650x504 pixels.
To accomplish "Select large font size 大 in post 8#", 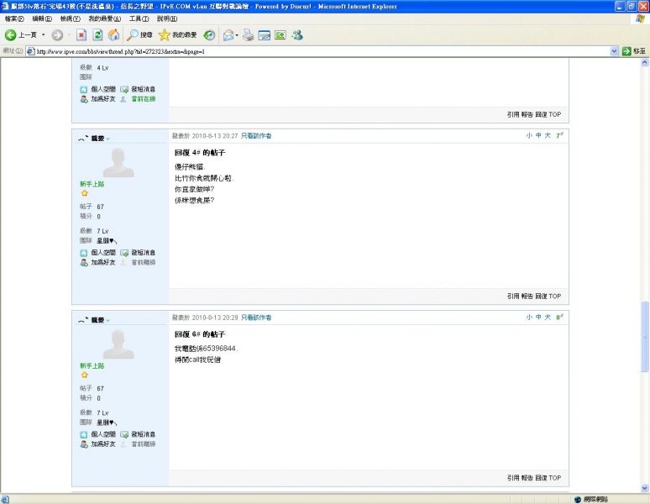I will (548, 318).
